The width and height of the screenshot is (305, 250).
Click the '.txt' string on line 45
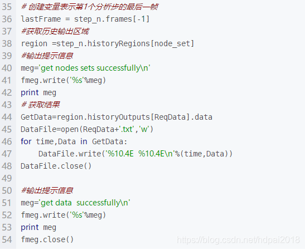pos(127,129)
